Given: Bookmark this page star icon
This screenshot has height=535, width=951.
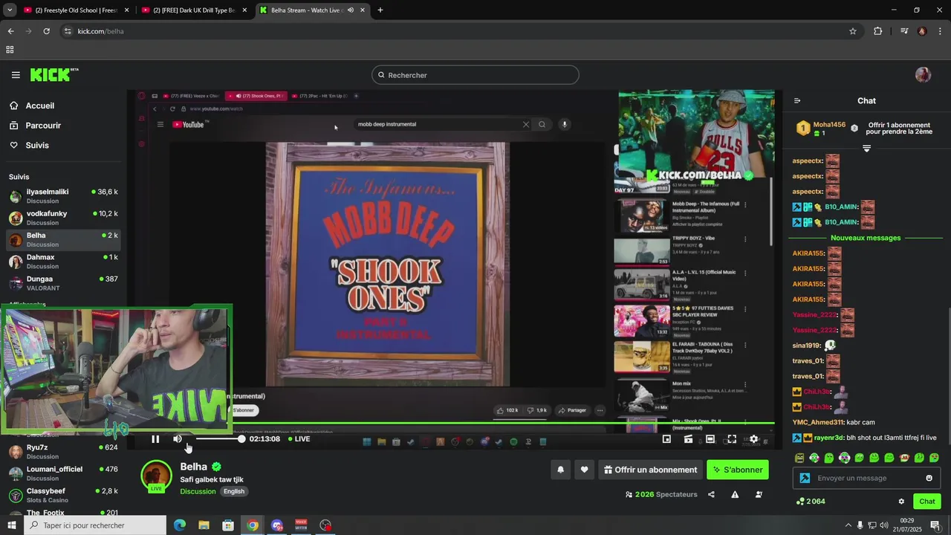Looking at the screenshot, I should tap(853, 31).
